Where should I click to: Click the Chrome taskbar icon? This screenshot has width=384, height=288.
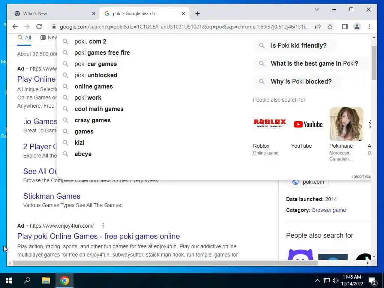point(64,280)
